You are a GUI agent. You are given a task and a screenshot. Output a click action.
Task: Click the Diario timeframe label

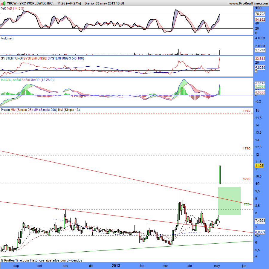point(89,3)
